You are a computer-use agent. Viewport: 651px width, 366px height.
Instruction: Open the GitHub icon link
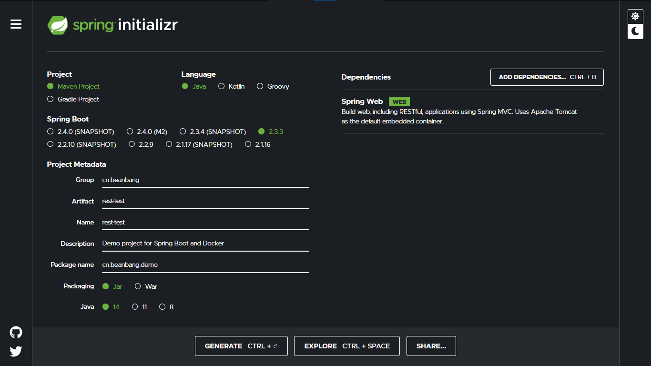16,333
